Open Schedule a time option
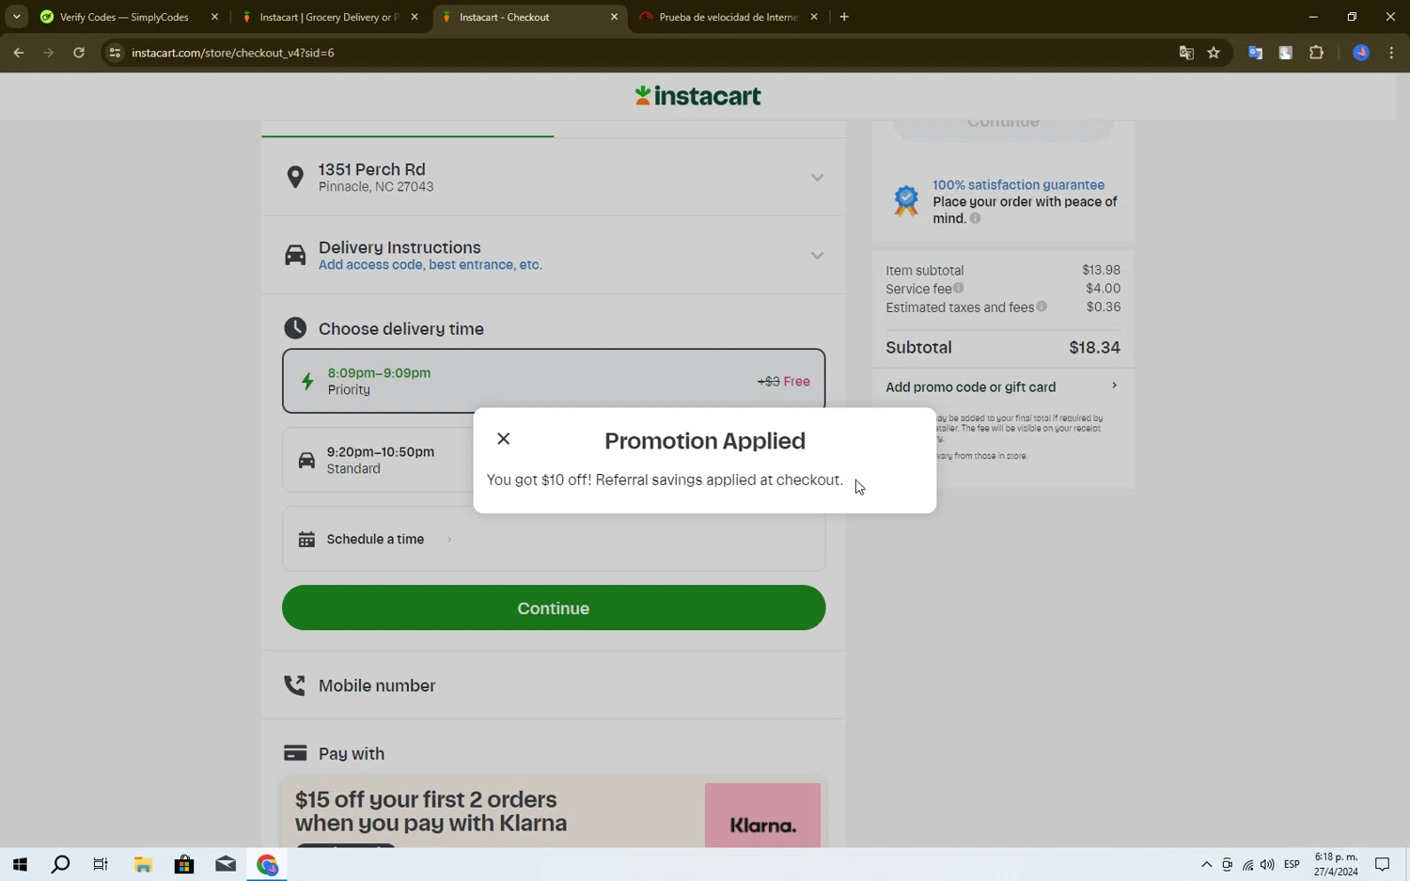Image resolution: width=1410 pixels, height=881 pixels. pos(554,540)
